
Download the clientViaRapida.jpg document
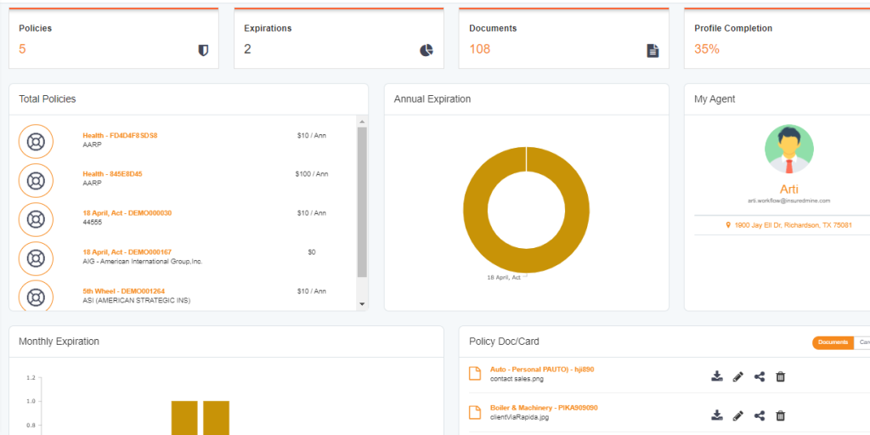pos(717,415)
